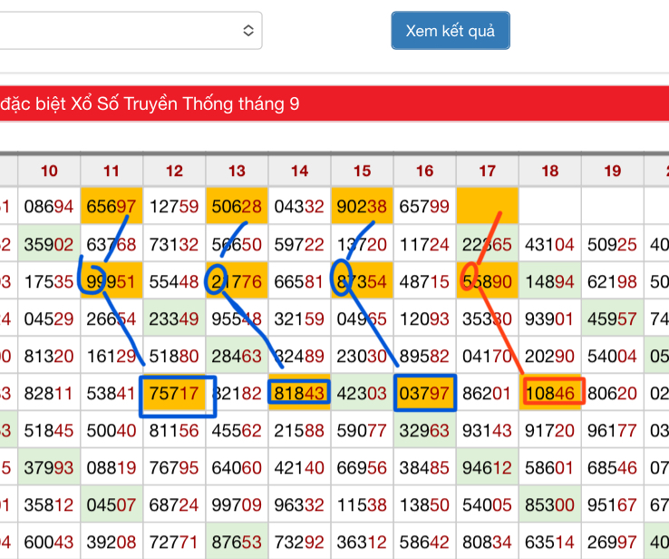Select the blue-boxed cell 75717
The image size is (669, 559).
click(175, 394)
